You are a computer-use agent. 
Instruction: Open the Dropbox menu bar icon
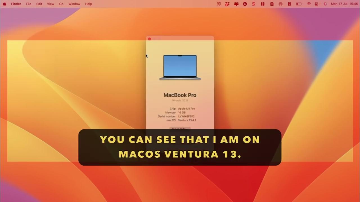coord(227,4)
